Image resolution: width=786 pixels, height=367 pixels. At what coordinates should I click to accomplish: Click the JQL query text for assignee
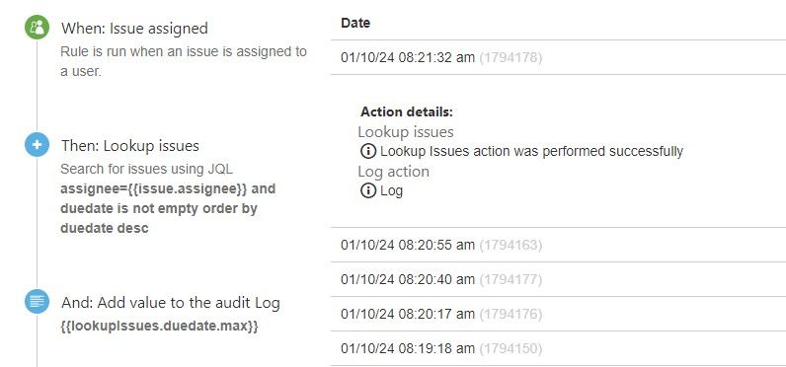[168, 208]
